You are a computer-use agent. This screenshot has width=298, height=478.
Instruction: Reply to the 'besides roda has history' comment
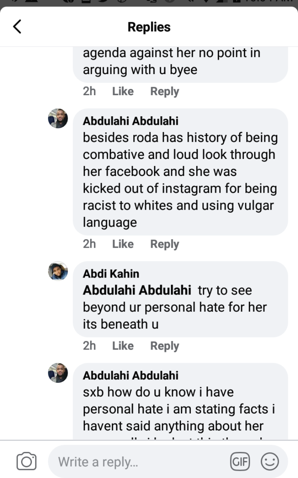[165, 244]
